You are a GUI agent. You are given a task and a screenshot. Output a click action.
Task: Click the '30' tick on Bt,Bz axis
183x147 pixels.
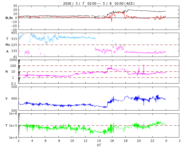click(15, 6)
